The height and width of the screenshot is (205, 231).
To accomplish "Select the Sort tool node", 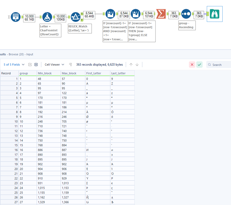I will [186, 14].
